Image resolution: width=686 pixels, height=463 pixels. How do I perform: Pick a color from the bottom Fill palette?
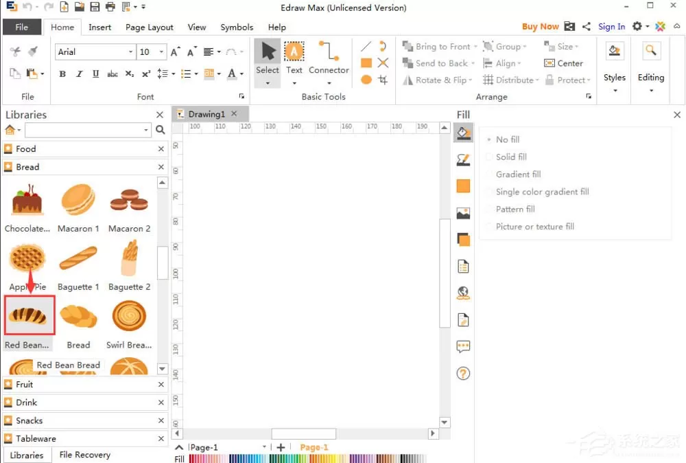307,459
